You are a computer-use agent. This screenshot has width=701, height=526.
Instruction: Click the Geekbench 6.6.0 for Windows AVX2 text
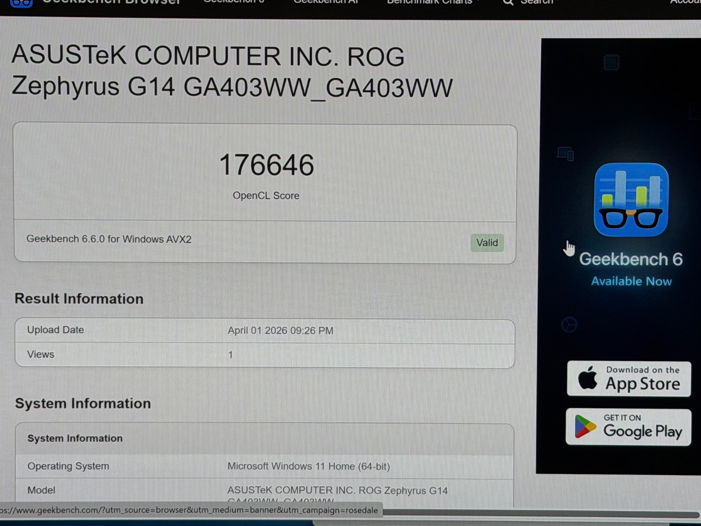tap(109, 239)
